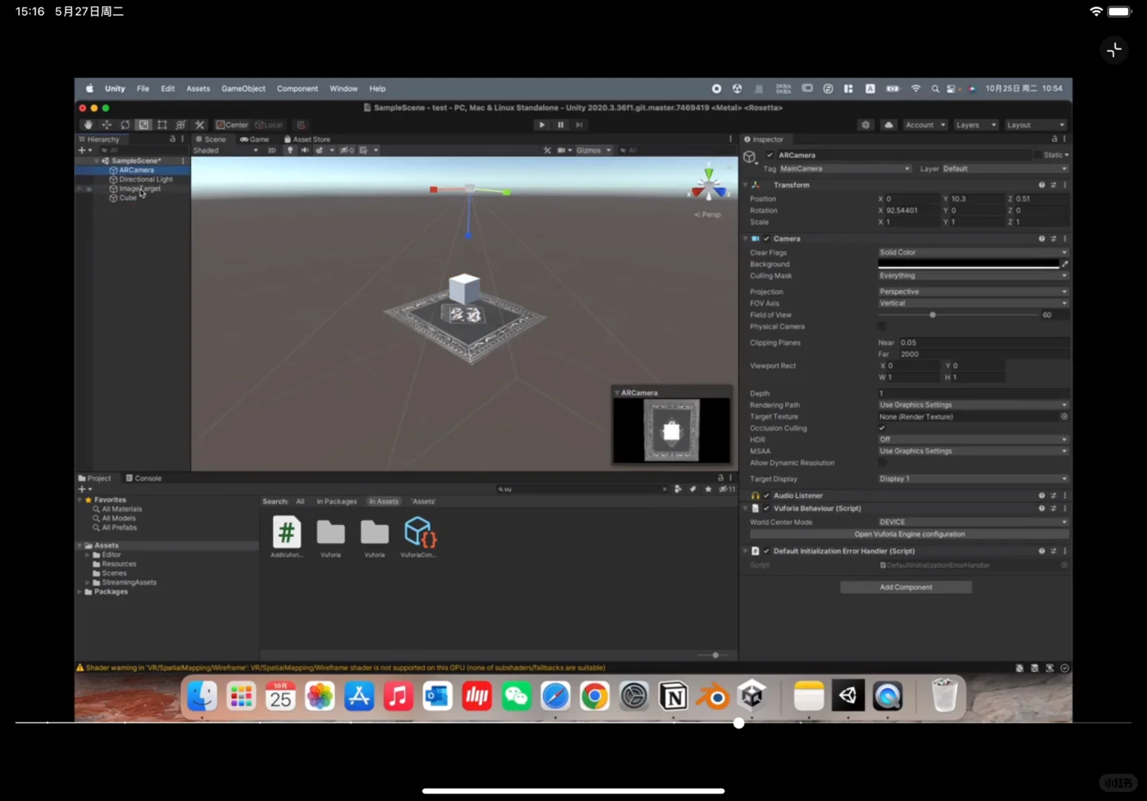Image resolution: width=1147 pixels, height=801 pixels.
Task: Toggle Occlusion Culling checkbox
Action: tap(882, 428)
